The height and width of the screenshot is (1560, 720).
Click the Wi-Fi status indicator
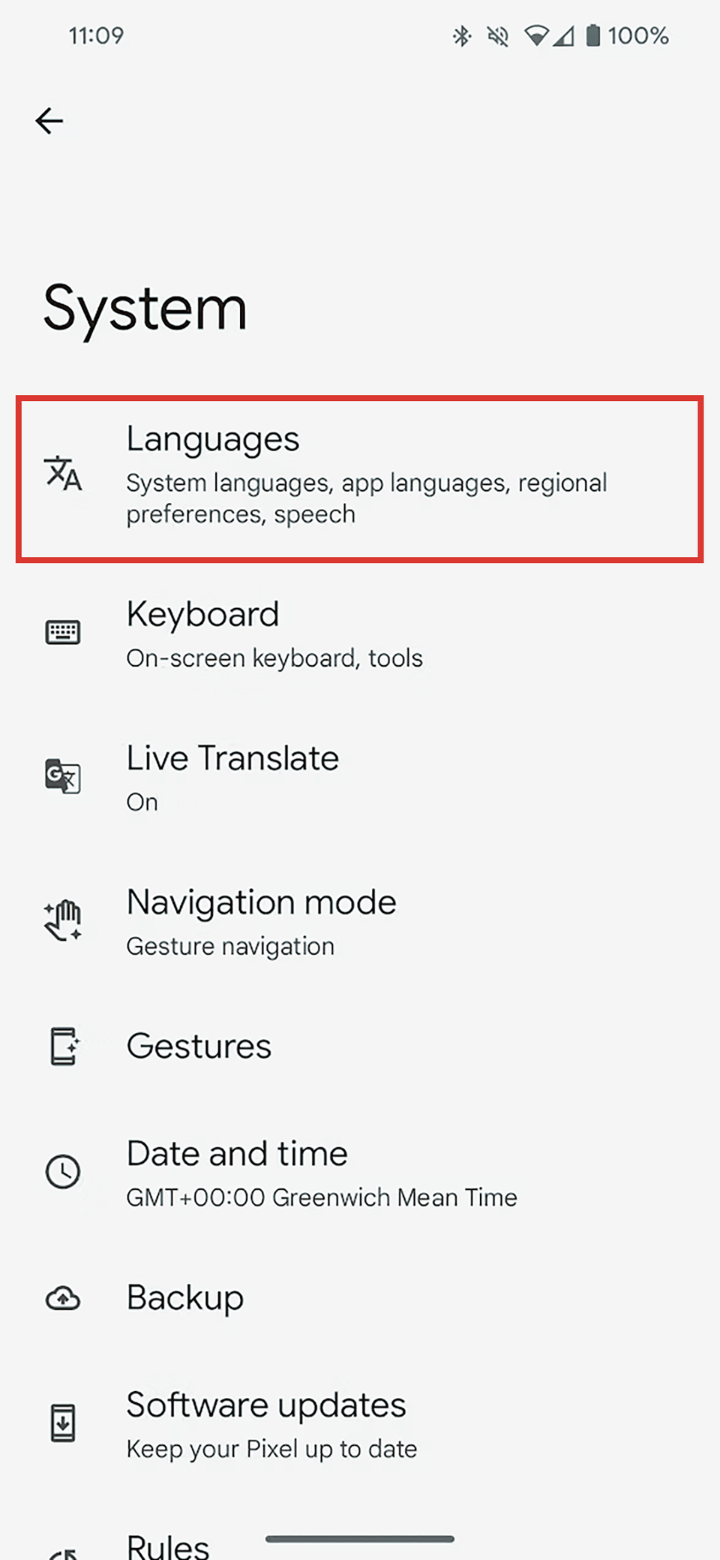click(537, 35)
